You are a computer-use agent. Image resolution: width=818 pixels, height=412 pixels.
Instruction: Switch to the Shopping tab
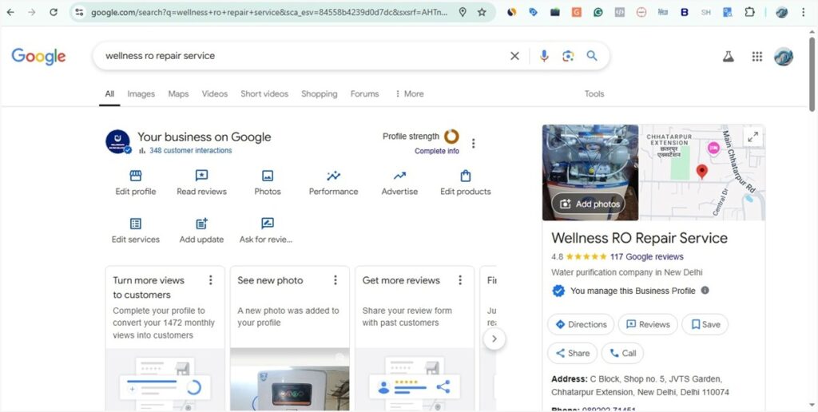320,94
